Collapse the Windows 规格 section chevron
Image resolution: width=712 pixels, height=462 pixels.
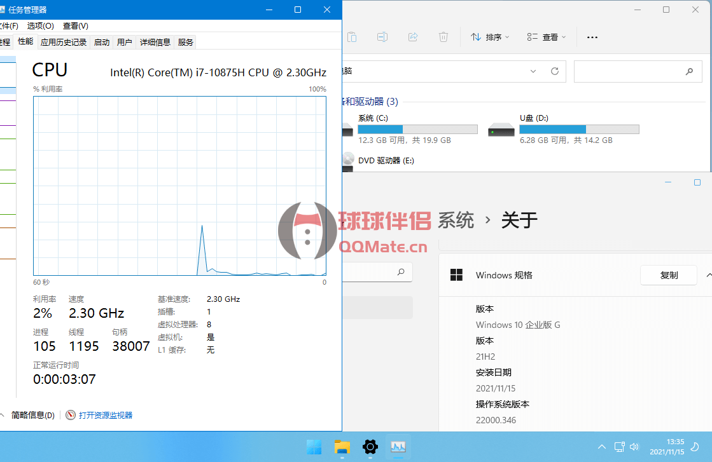[x=708, y=275]
